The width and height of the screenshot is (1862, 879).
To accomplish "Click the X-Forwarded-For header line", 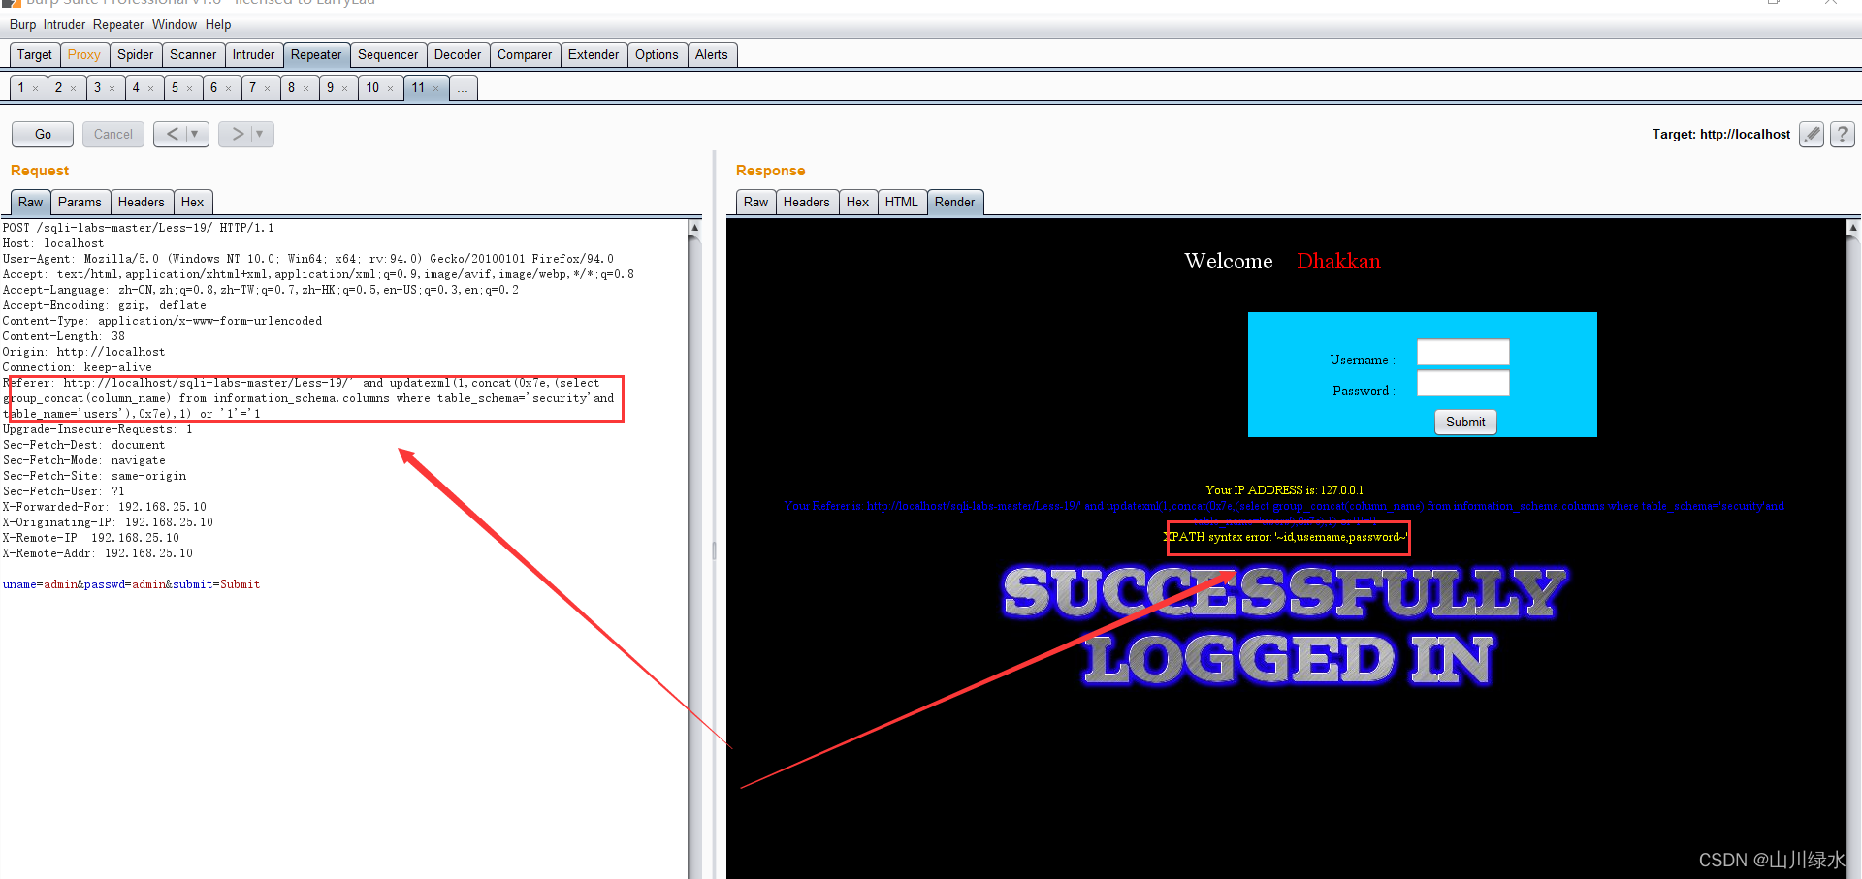I will tap(105, 507).
